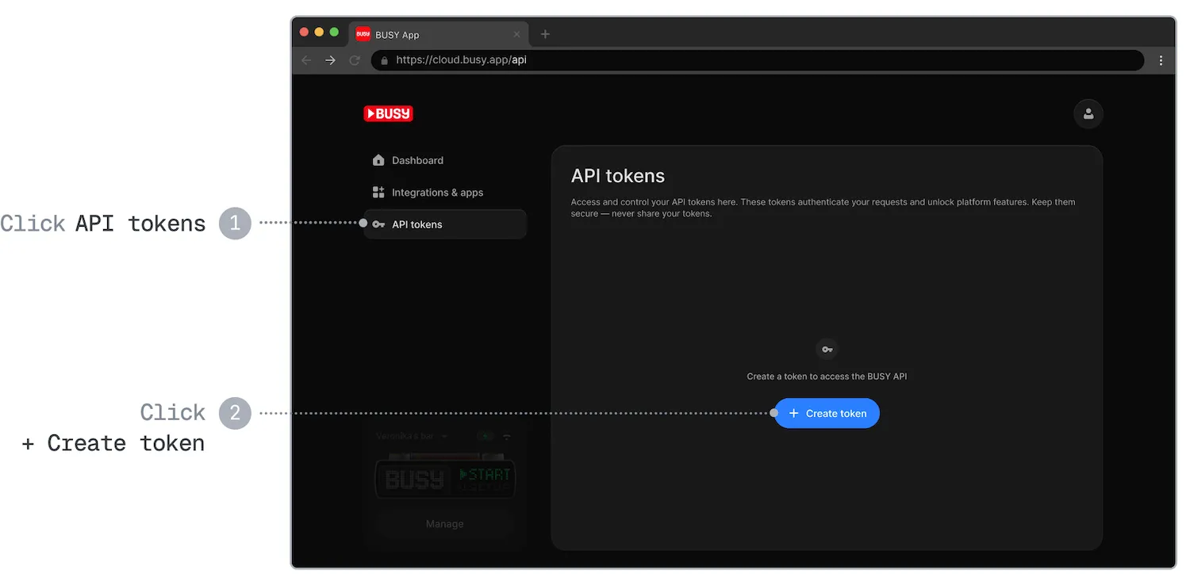Click the Integrations & apps grid icon

click(x=378, y=193)
